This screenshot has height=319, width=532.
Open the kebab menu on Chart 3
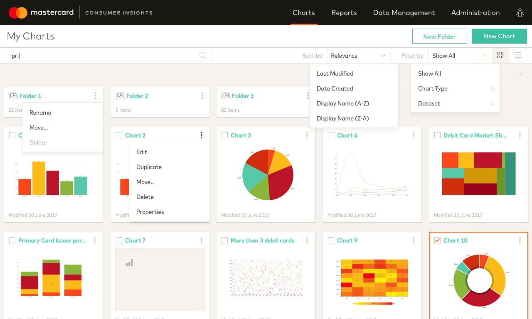click(x=307, y=135)
